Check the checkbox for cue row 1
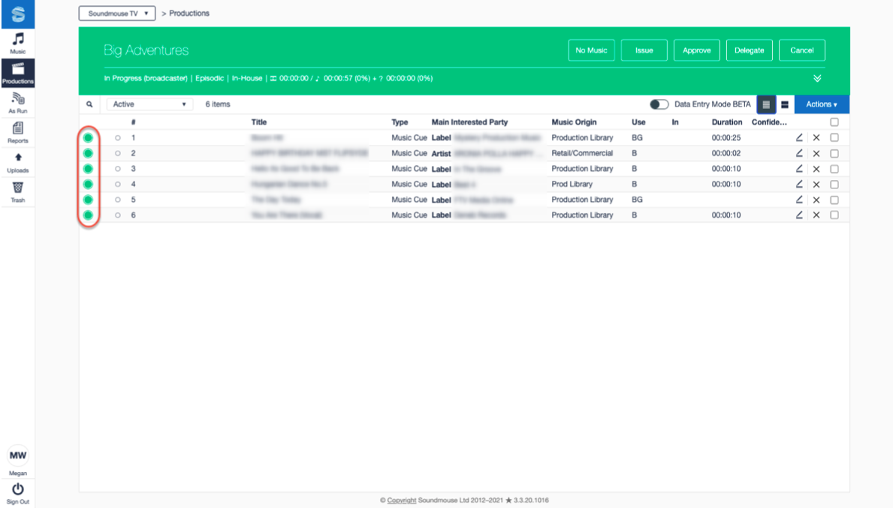893x511 pixels. coord(834,138)
